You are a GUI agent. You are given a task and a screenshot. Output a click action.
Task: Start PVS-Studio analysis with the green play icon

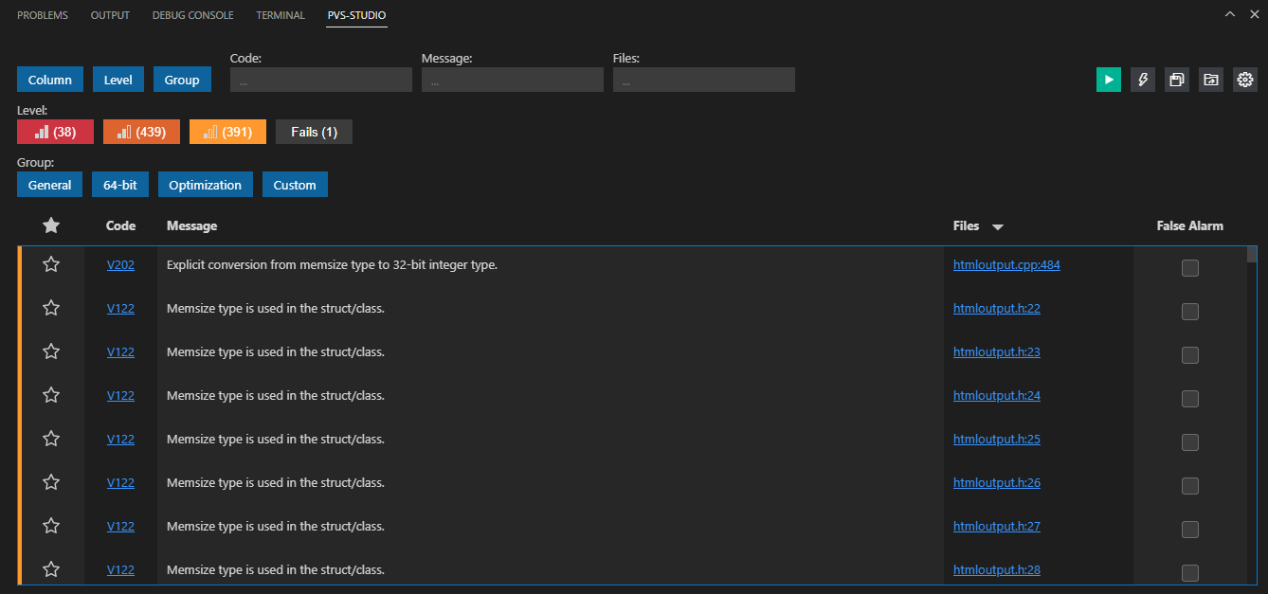(x=1108, y=80)
